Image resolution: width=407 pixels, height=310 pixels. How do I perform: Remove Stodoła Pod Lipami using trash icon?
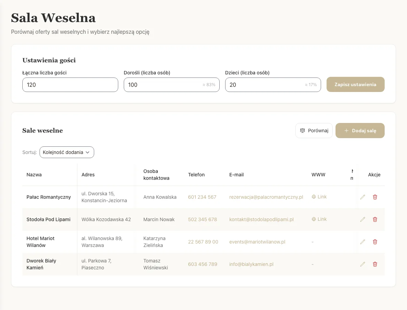pos(375,219)
